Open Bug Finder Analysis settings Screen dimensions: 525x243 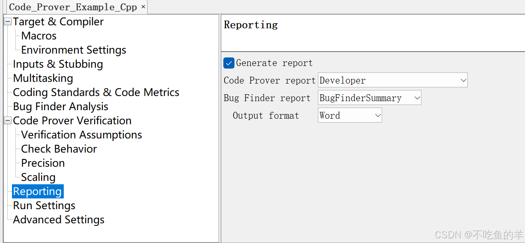(x=60, y=107)
